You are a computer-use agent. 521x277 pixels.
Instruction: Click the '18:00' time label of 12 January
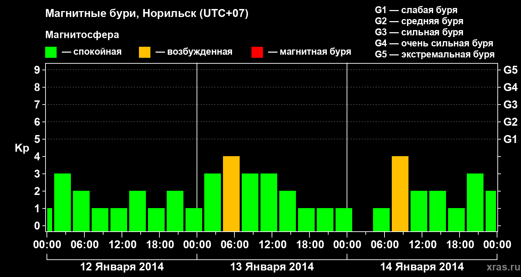tap(159, 244)
